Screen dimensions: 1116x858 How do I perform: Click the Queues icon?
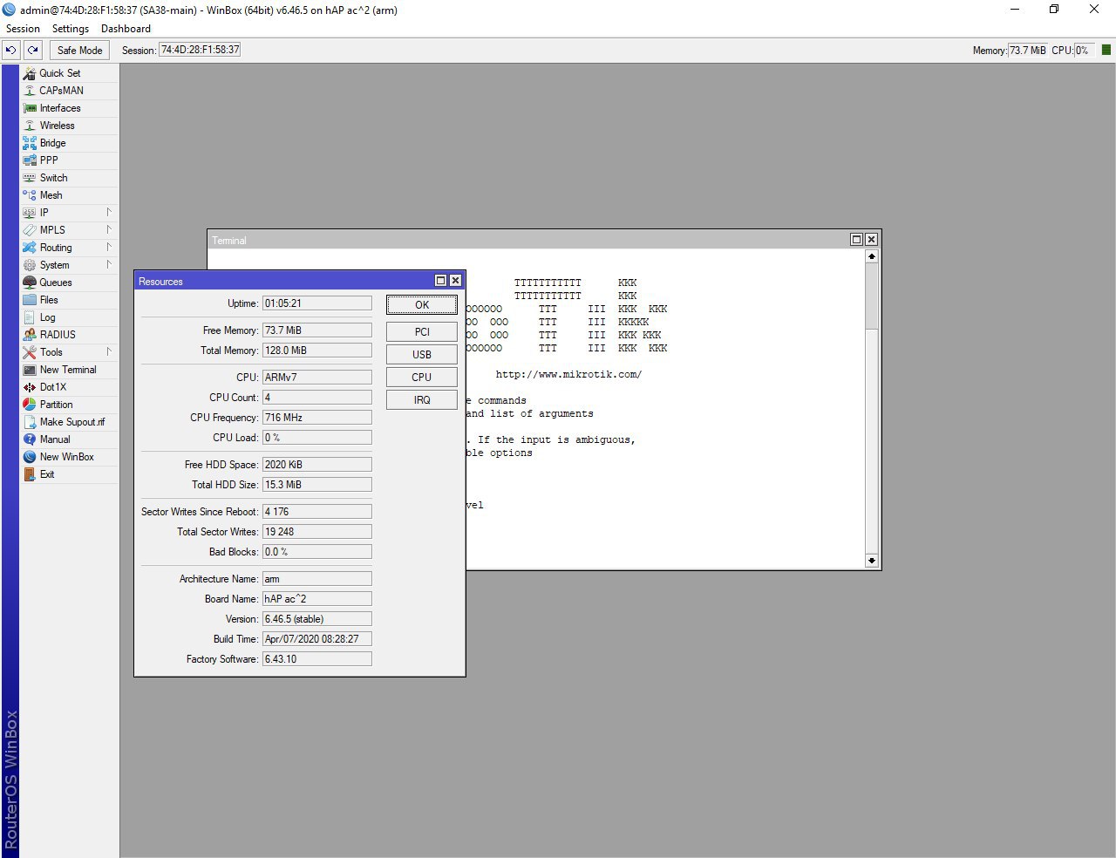click(x=30, y=283)
